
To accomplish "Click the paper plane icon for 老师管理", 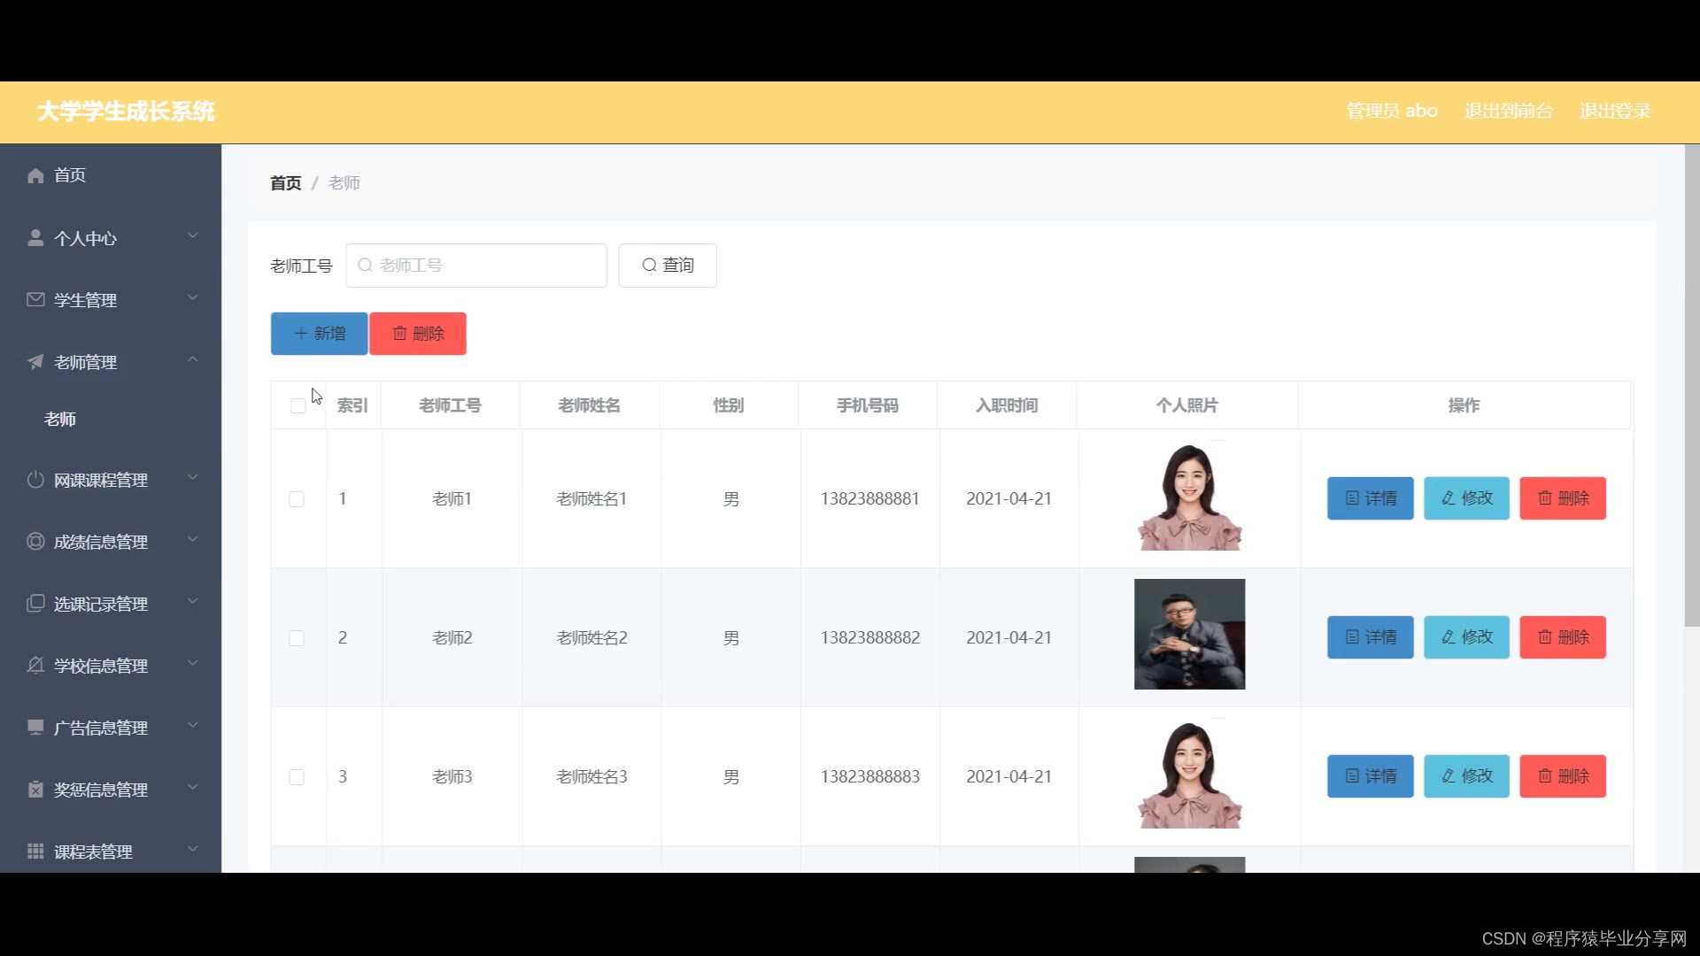I will 35,362.
